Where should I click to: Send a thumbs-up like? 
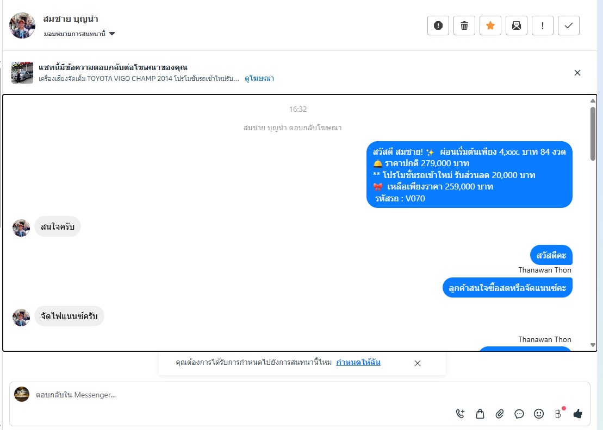(x=577, y=414)
